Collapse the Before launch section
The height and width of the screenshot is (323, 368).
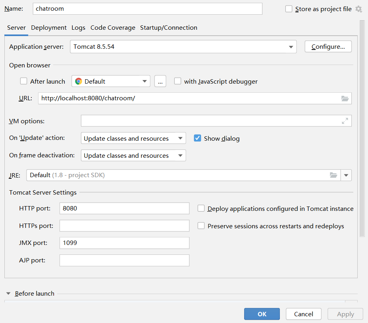point(8,293)
